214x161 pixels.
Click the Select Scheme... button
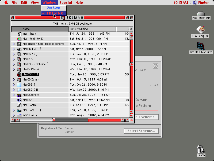(141, 131)
